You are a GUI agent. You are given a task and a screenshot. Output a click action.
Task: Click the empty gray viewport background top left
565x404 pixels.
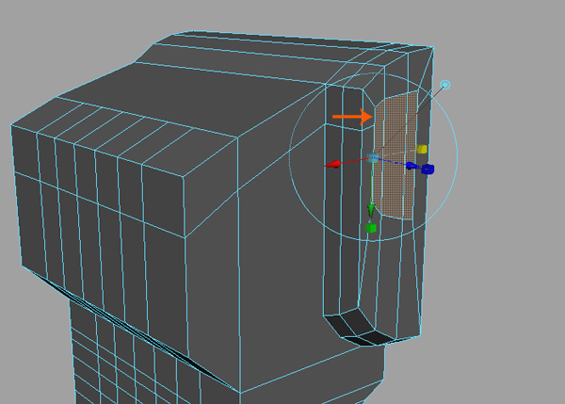click(x=56, y=38)
